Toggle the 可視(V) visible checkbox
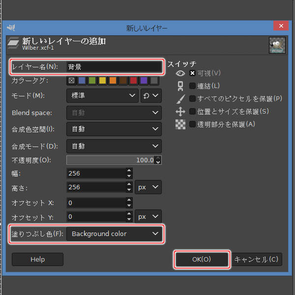Screen dimensions: 295x295 [x=192, y=73]
